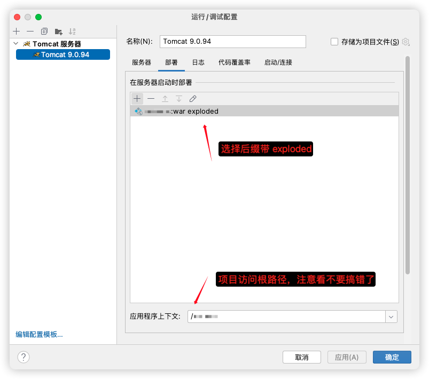
Task: Open help with the question mark button
Action: [x=24, y=357]
